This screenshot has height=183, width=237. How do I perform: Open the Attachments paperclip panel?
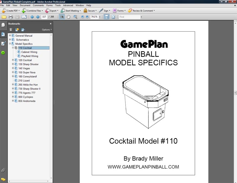pos(3,170)
